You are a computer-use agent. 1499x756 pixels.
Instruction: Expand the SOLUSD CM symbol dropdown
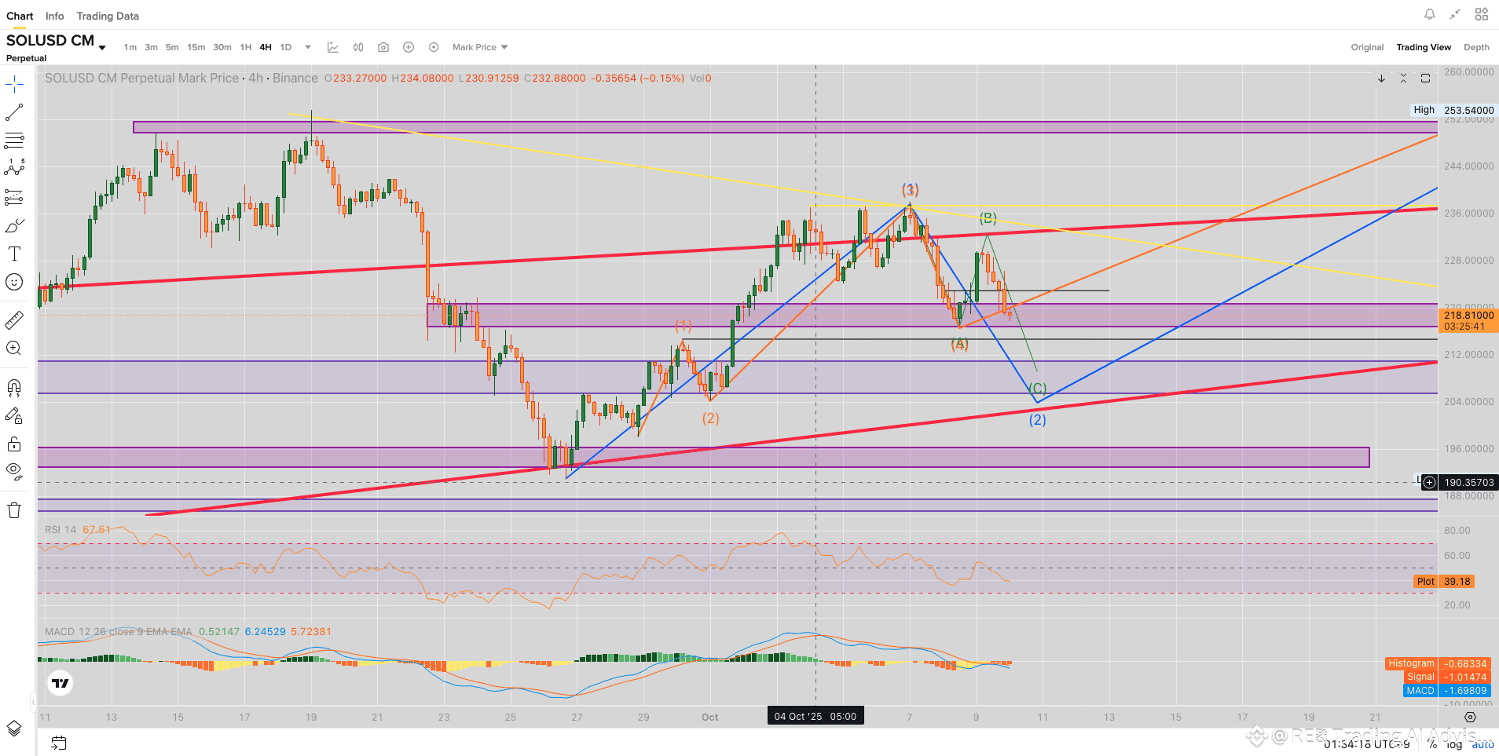102,47
